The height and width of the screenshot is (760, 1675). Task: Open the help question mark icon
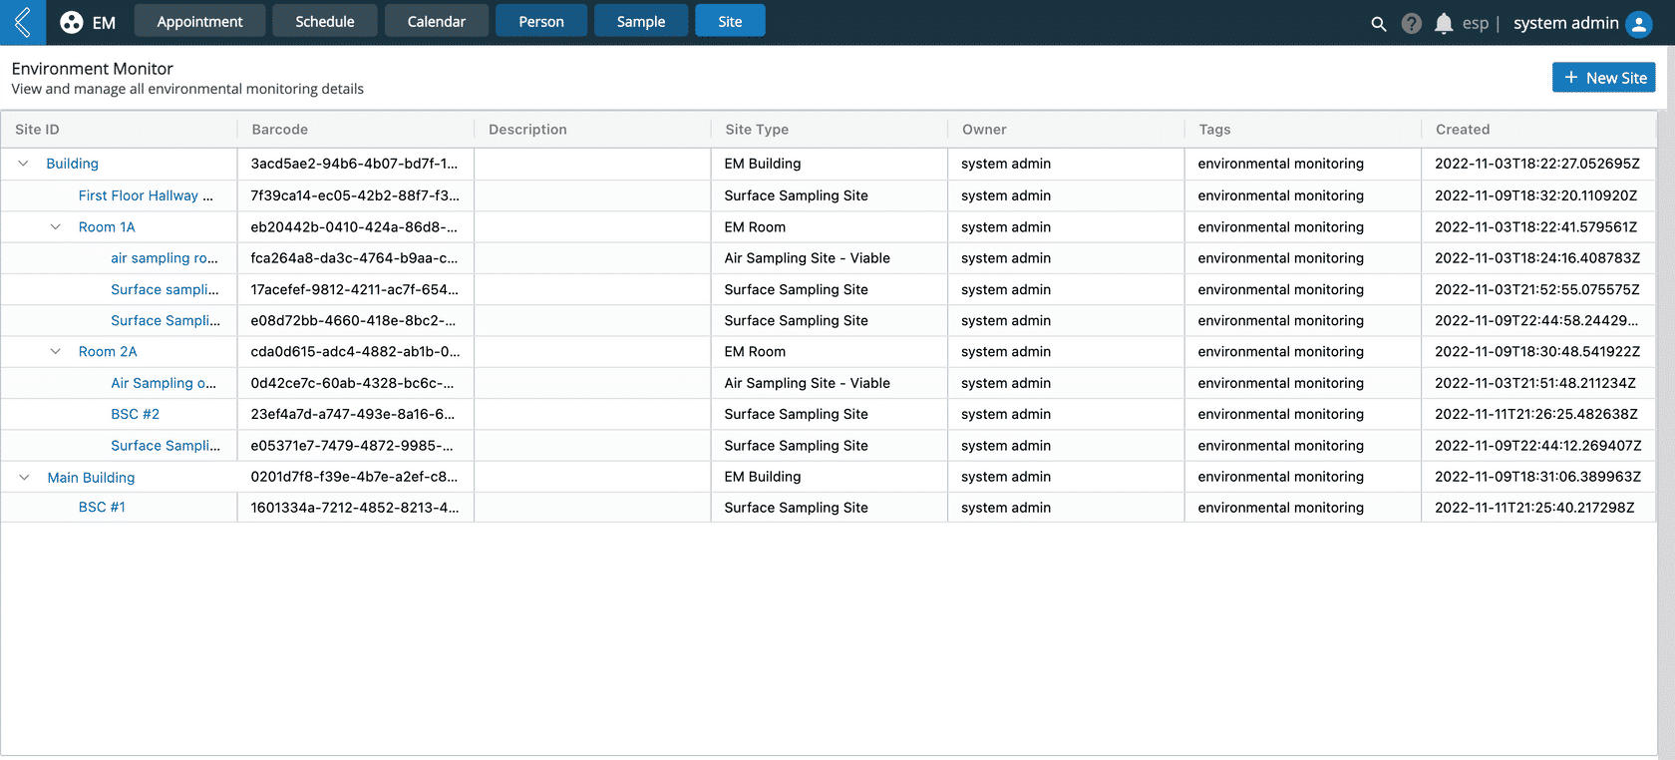pos(1411,23)
